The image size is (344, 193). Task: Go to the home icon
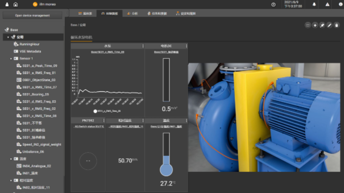(16, 5)
